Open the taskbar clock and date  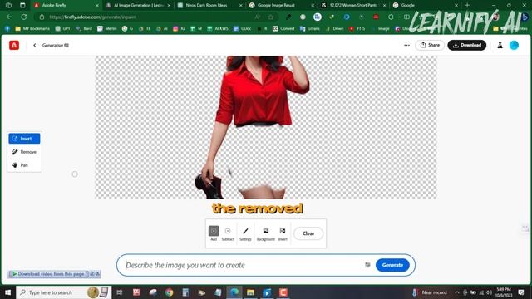(x=504, y=292)
